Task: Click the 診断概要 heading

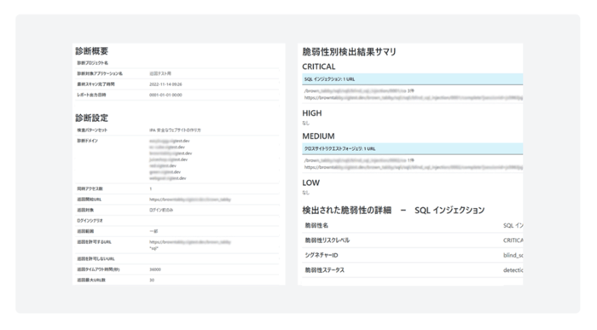Action: [x=92, y=51]
